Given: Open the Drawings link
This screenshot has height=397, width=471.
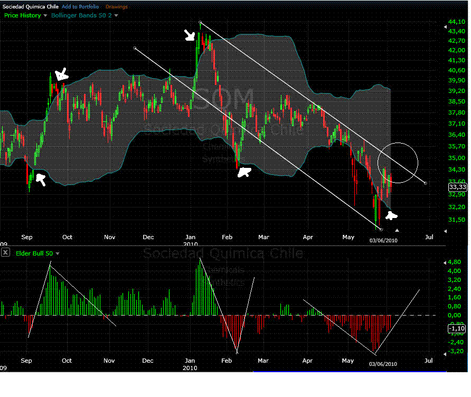Looking at the screenshot, I should point(116,7).
